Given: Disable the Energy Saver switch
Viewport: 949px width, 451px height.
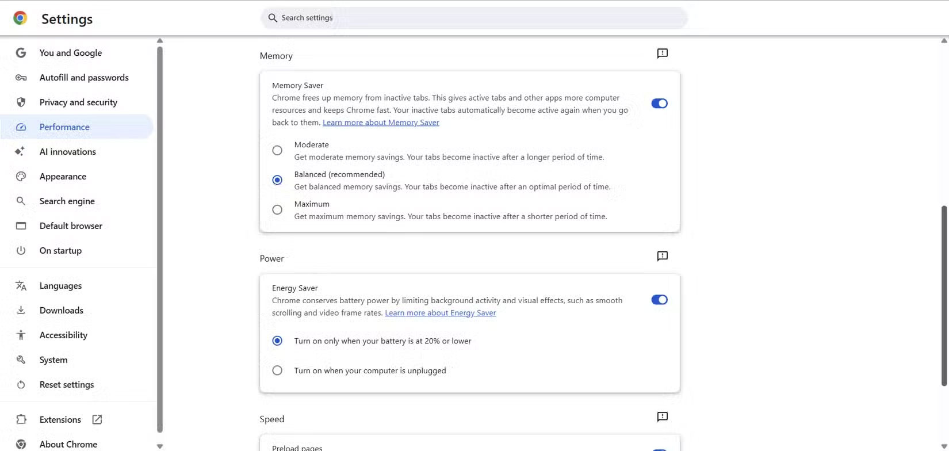Looking at the screenshot, I should tap(659, 300).
